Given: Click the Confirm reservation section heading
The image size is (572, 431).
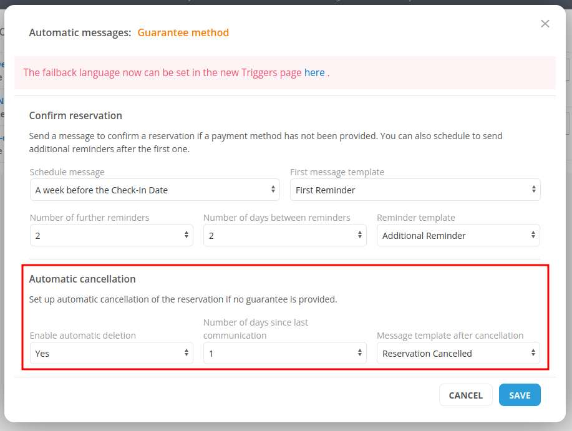Looking at the screenshot, I should pos(75,115).
